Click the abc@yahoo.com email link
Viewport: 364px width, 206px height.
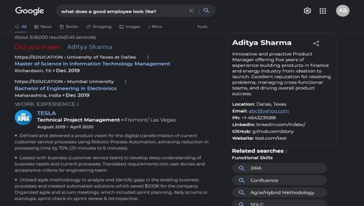tap(269, 111)
